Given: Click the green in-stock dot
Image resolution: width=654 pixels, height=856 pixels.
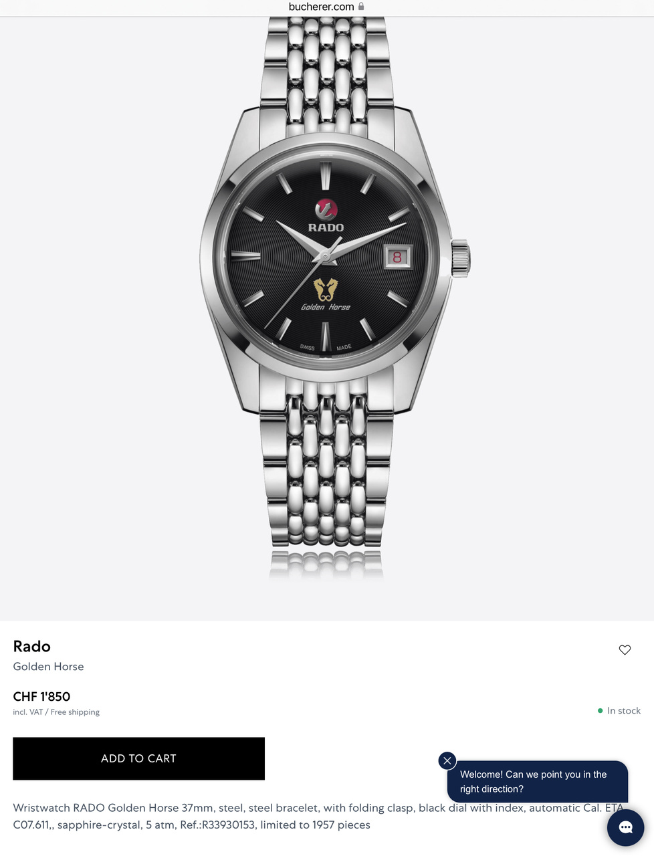Looking at the screenshot, I should pos(600,711).
